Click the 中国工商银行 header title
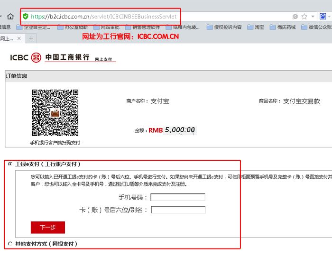This screenshot has height=257, width=332. 67,57
